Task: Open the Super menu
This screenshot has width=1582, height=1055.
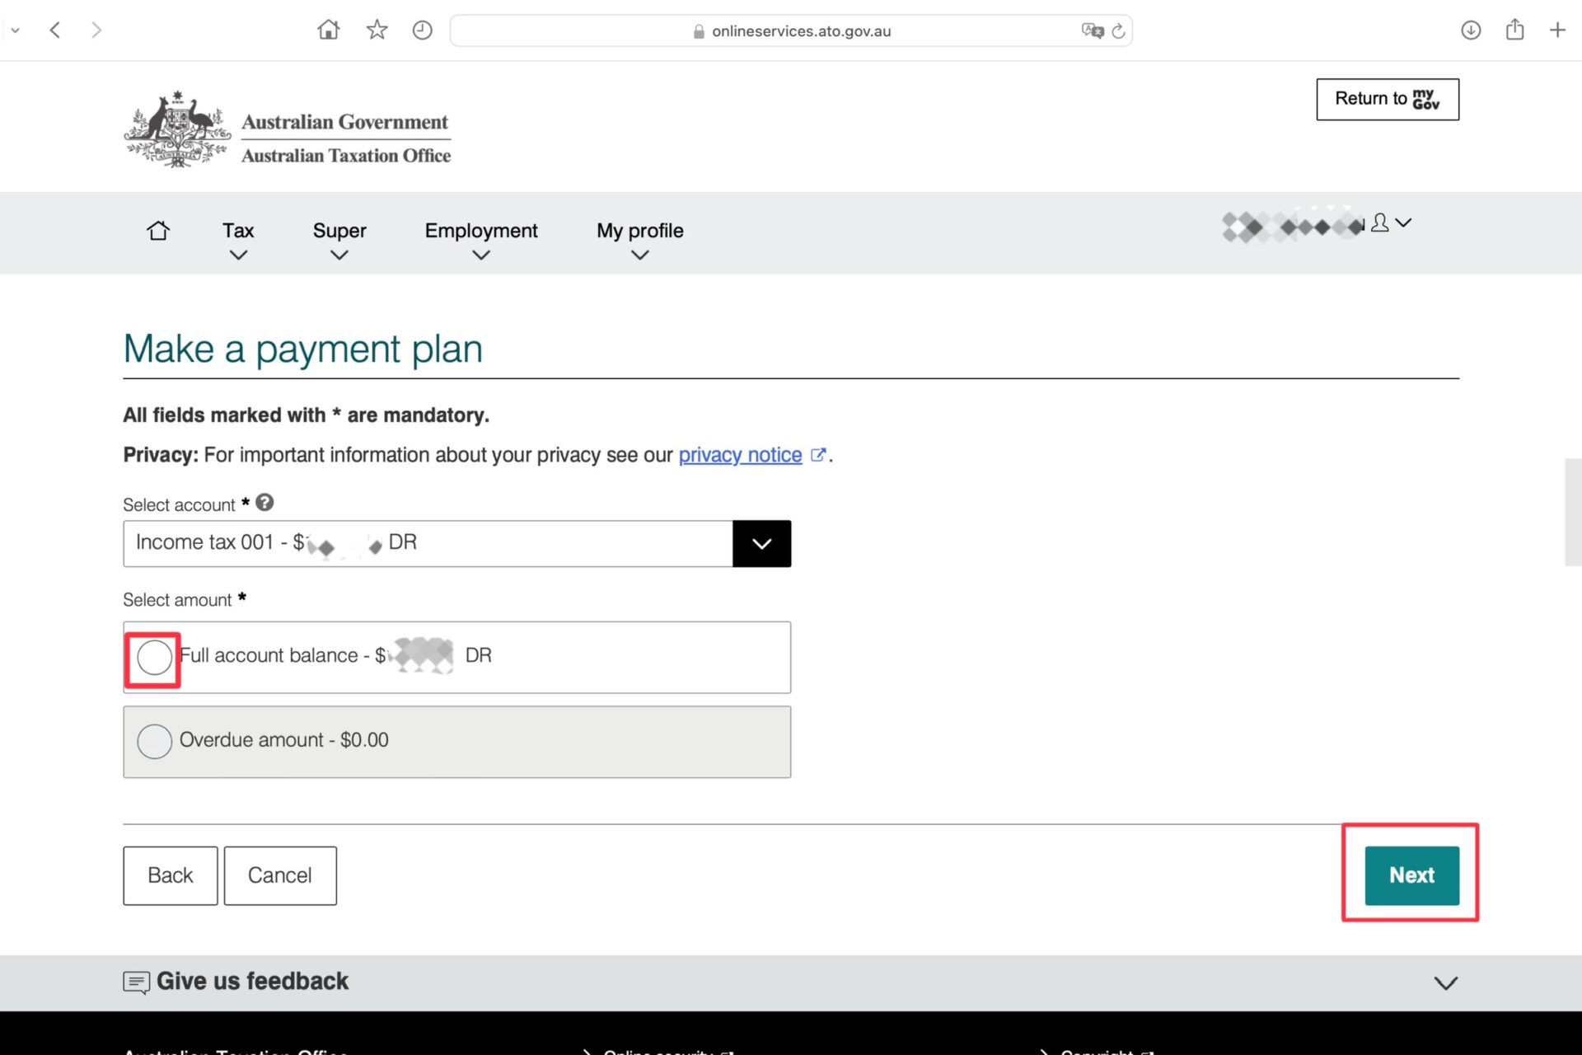Action: (x=339, y=240)
